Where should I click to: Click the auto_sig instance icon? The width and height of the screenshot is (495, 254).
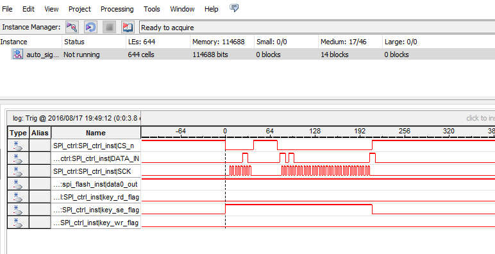[x=18, y=55]
